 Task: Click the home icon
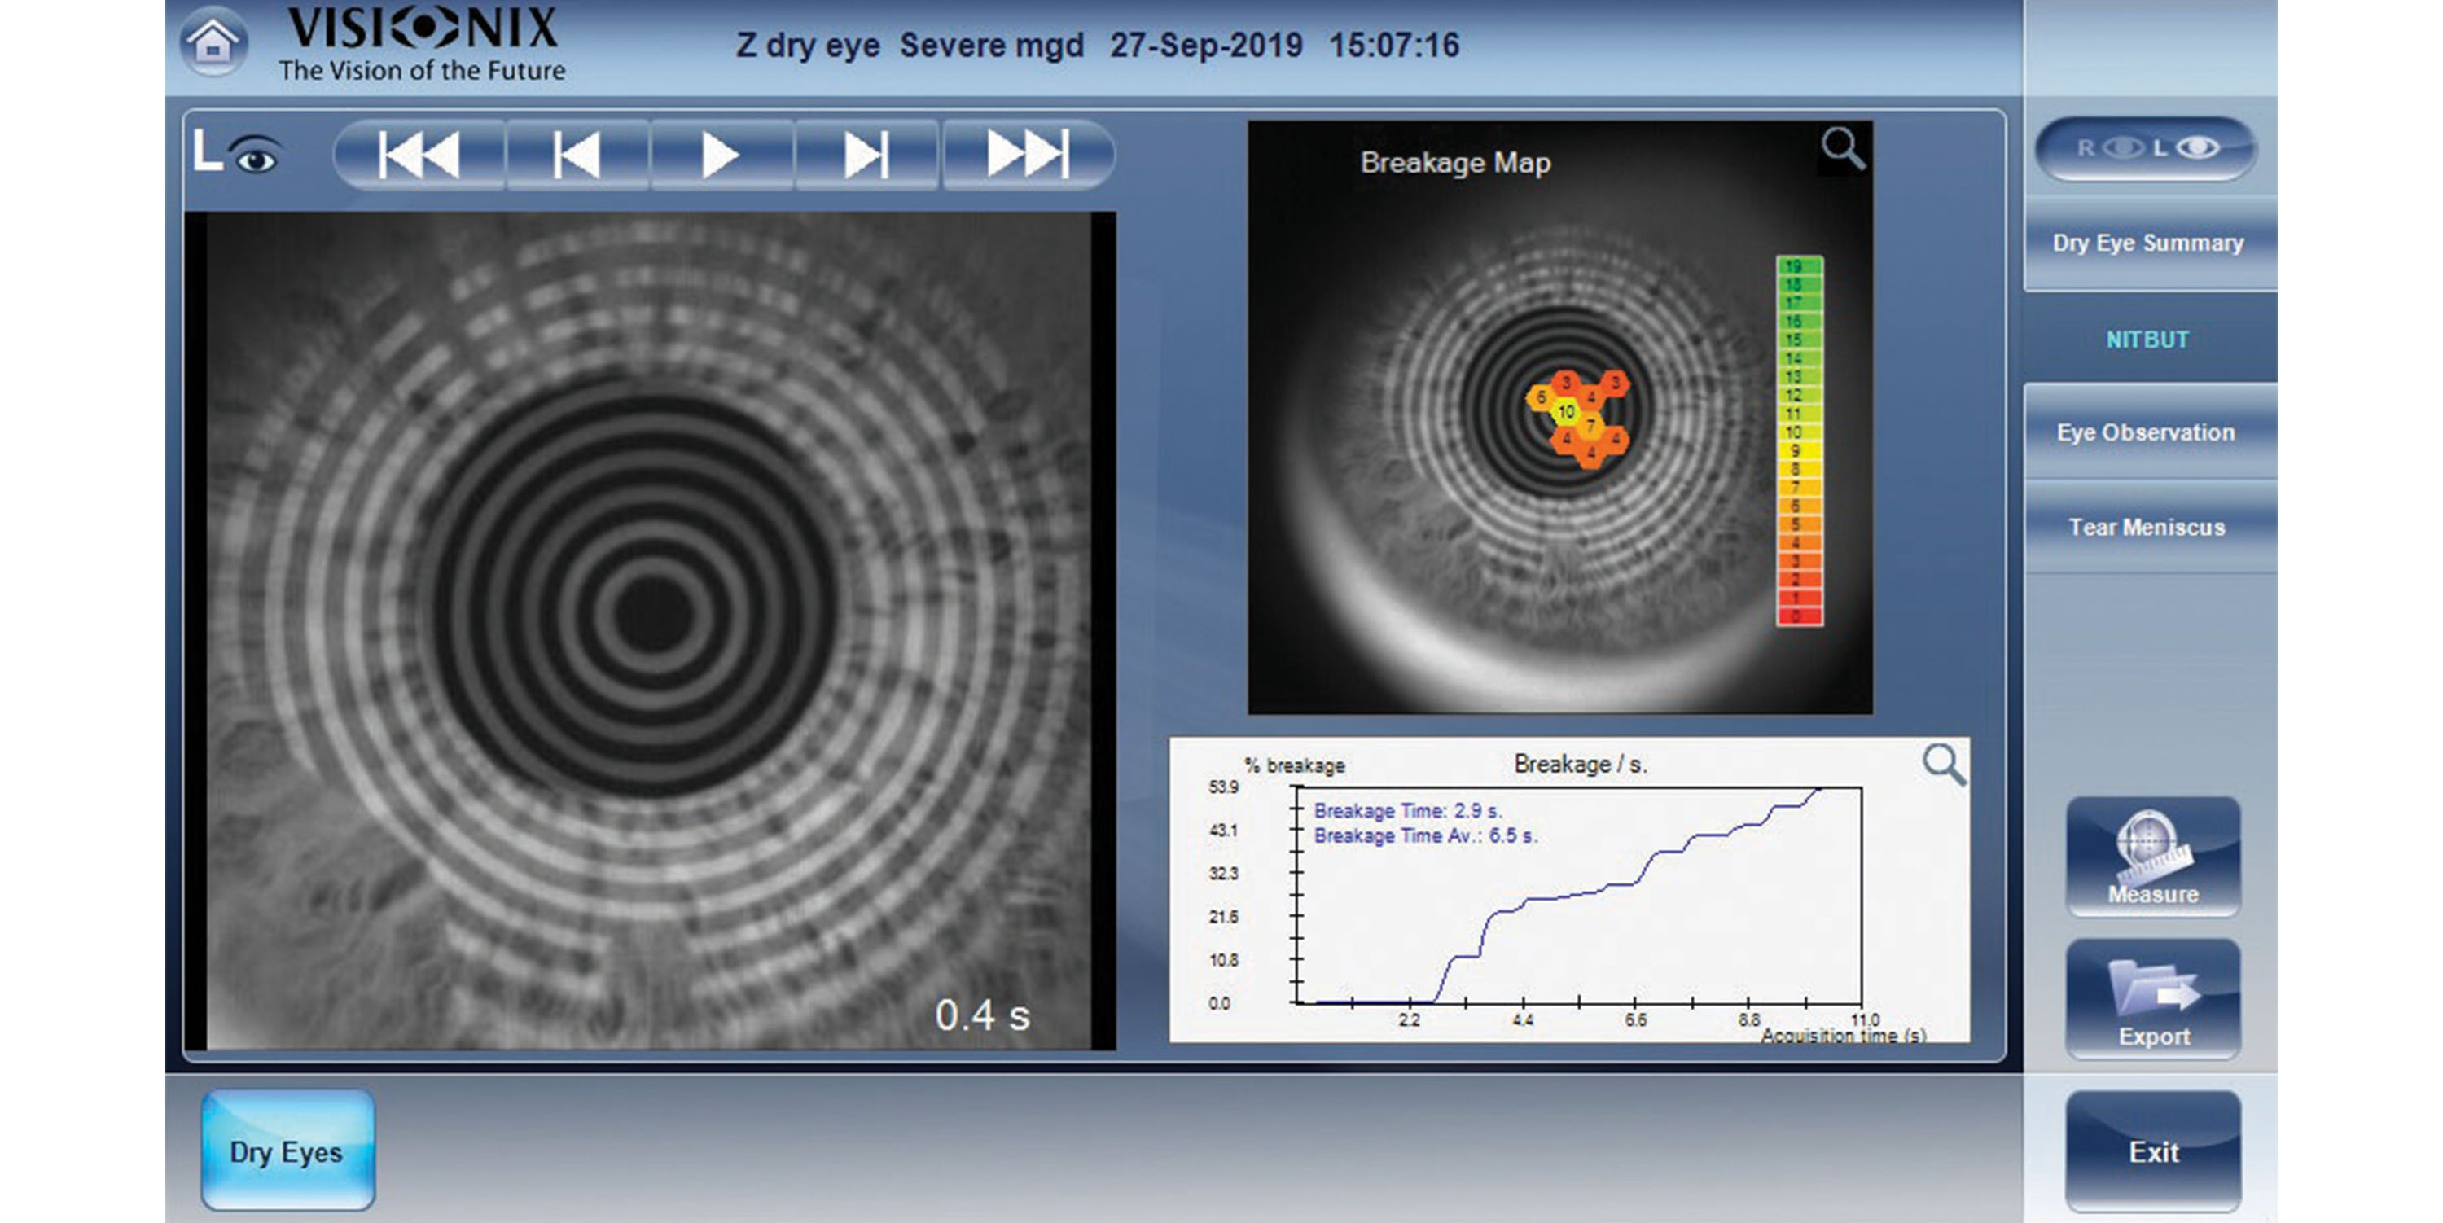click(213, 42)
